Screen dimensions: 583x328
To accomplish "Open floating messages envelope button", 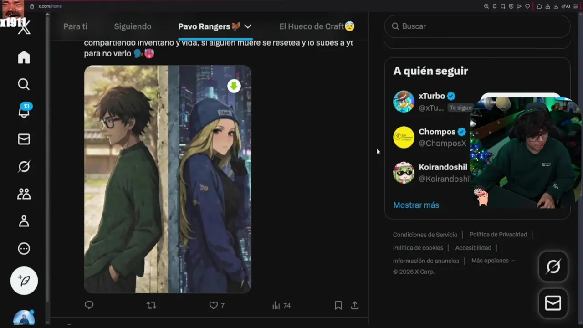I will click(x=553, y=303).
